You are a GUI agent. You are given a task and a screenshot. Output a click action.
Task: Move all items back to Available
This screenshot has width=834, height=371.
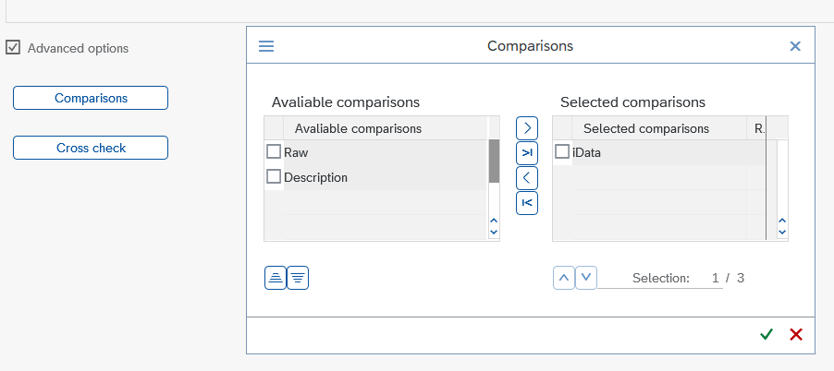point(527,202)
